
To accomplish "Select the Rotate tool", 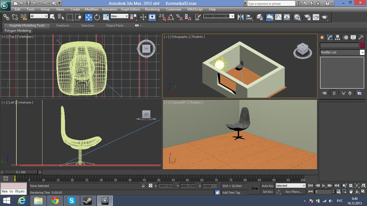I will pos(97,17).
